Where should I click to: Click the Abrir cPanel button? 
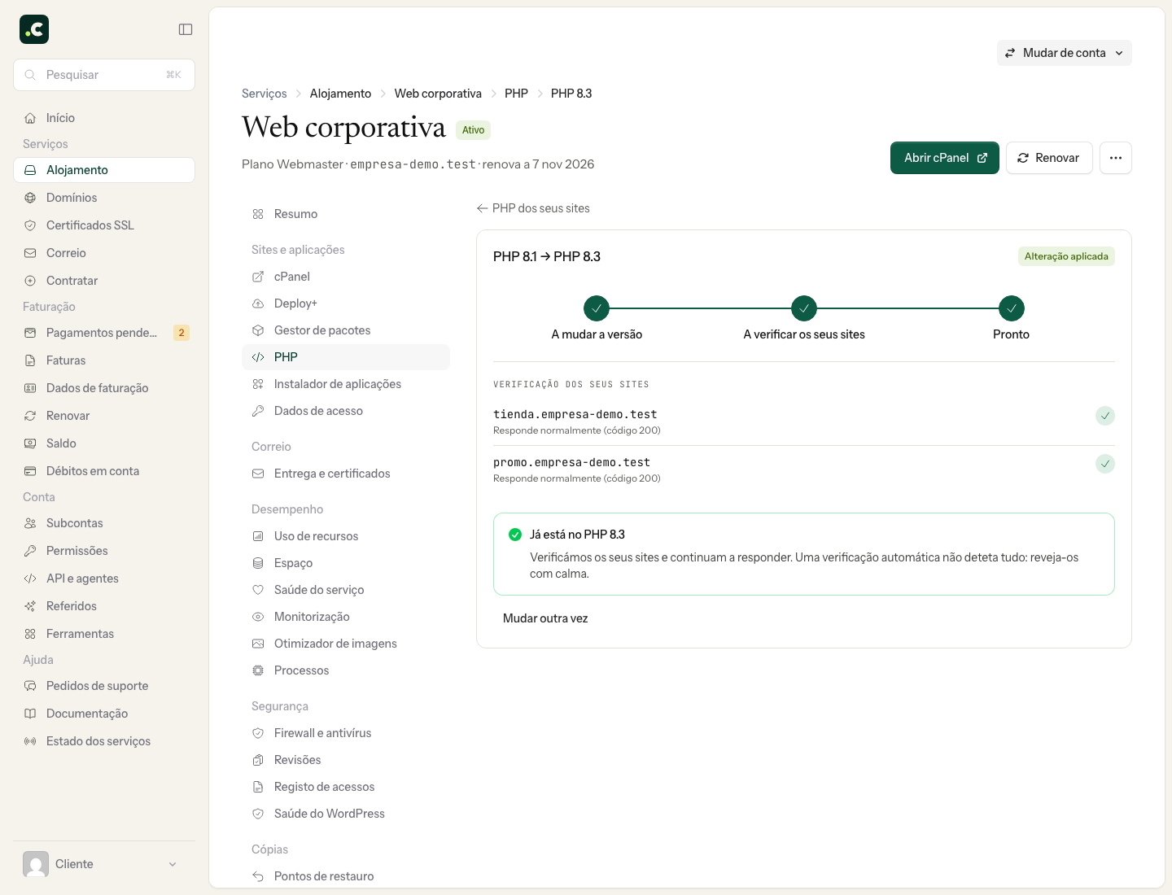point(945,158)
